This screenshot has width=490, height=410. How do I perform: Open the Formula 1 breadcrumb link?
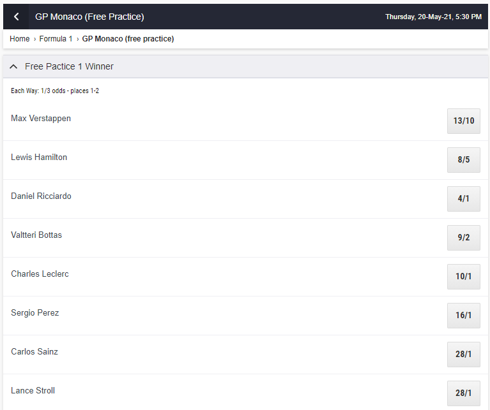[56, 39]
